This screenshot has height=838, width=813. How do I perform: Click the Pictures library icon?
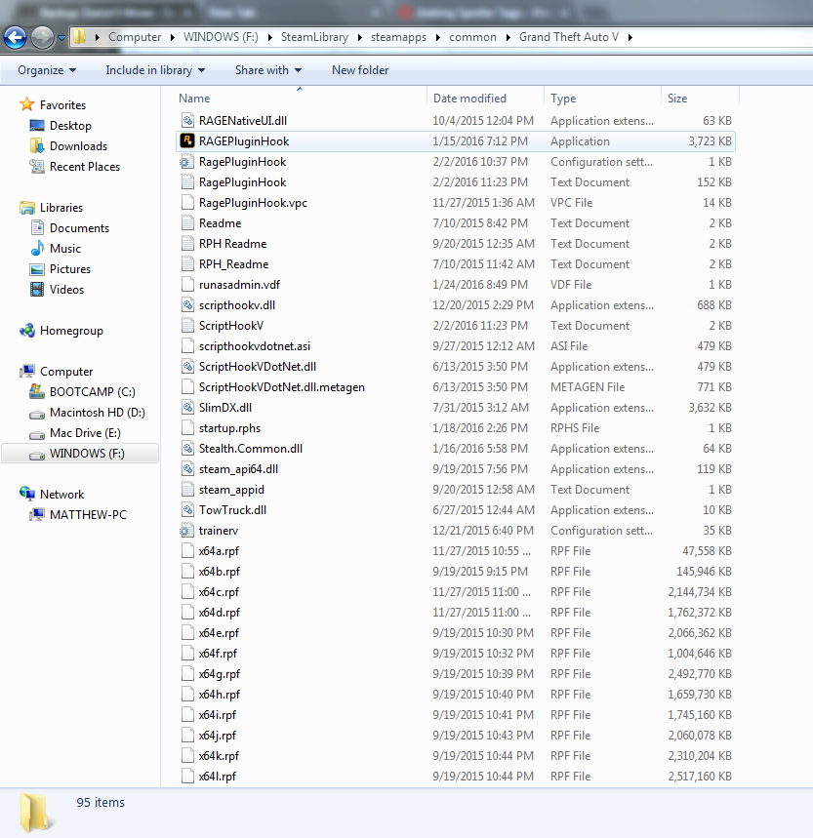click(37, 269)
